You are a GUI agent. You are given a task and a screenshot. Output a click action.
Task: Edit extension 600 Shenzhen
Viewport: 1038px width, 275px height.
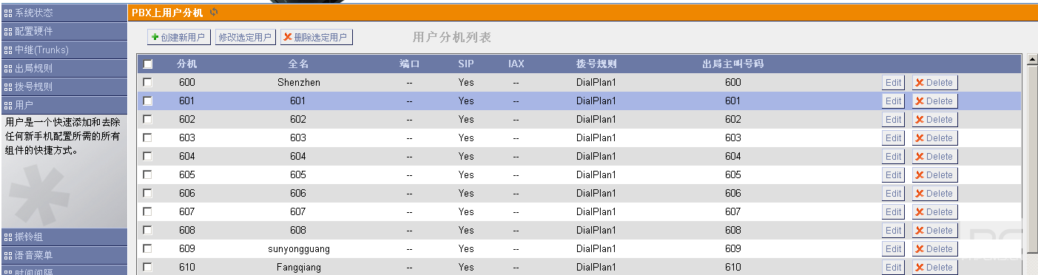pos(894,82)
